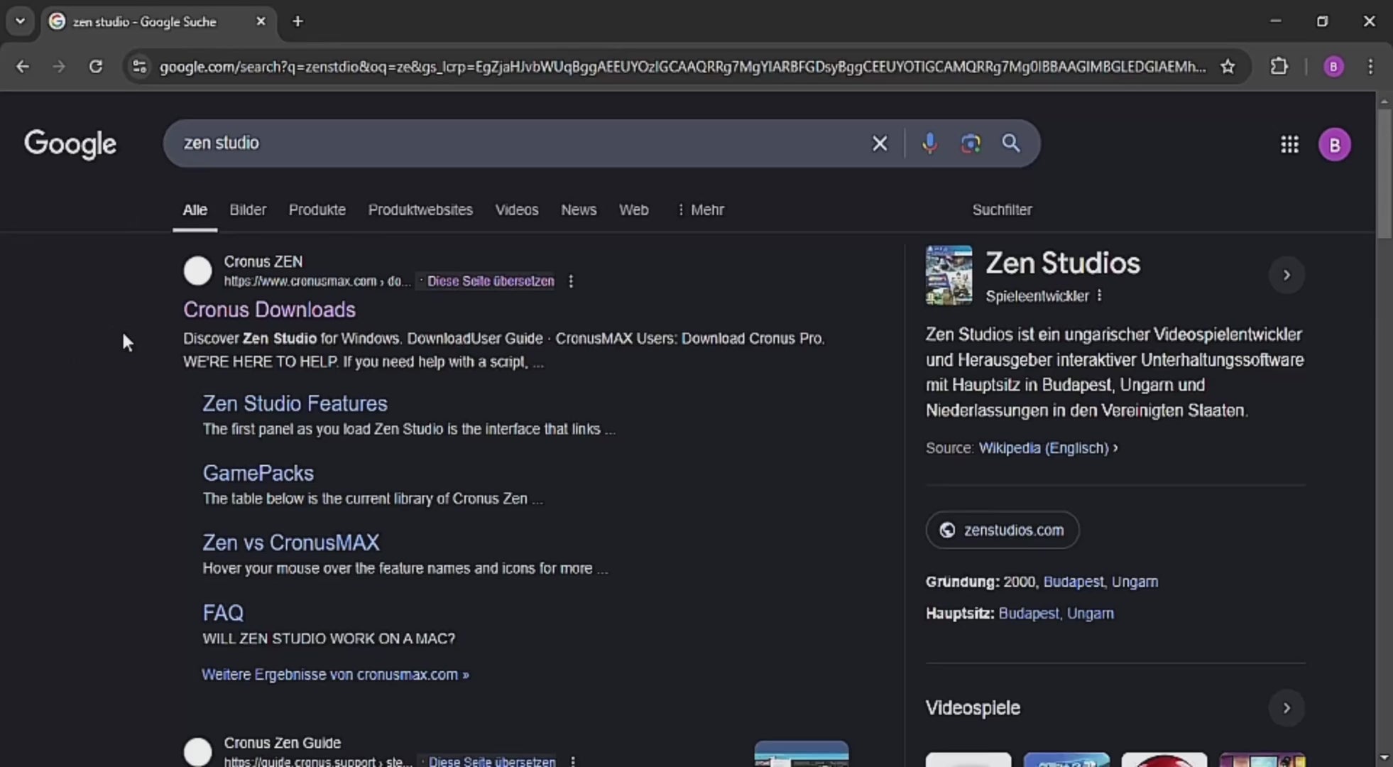The width and height of the screenshot is (1393, 767).
Task: Click the Google logo
Action: (70, 144)
